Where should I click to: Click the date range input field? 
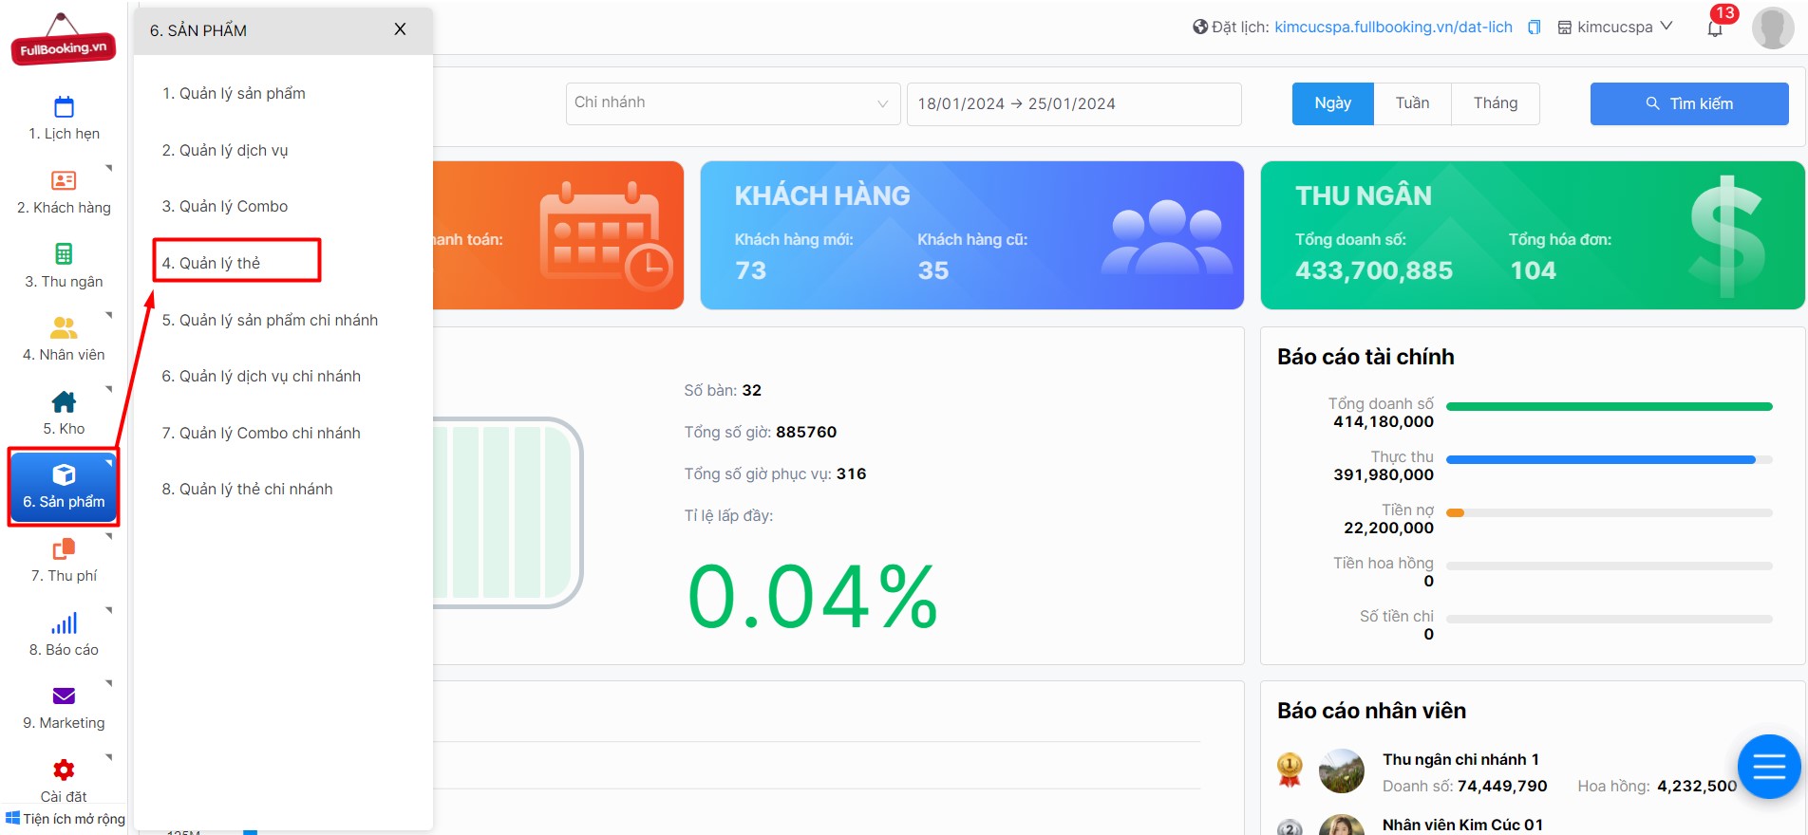pyautogui.click(x=1073, y=103)
